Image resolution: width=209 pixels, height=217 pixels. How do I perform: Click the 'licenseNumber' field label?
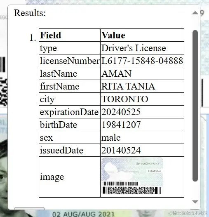tap(70, 61)
